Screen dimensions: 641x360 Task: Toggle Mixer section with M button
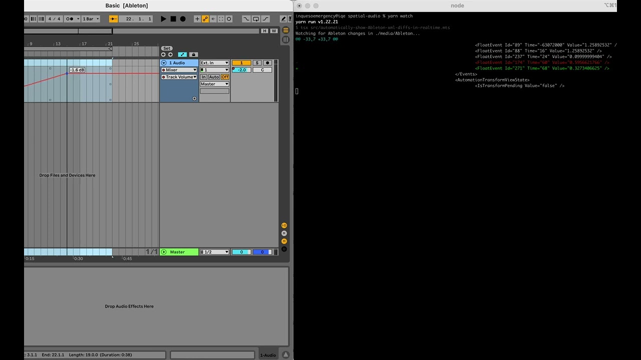(x=284, y=241)
